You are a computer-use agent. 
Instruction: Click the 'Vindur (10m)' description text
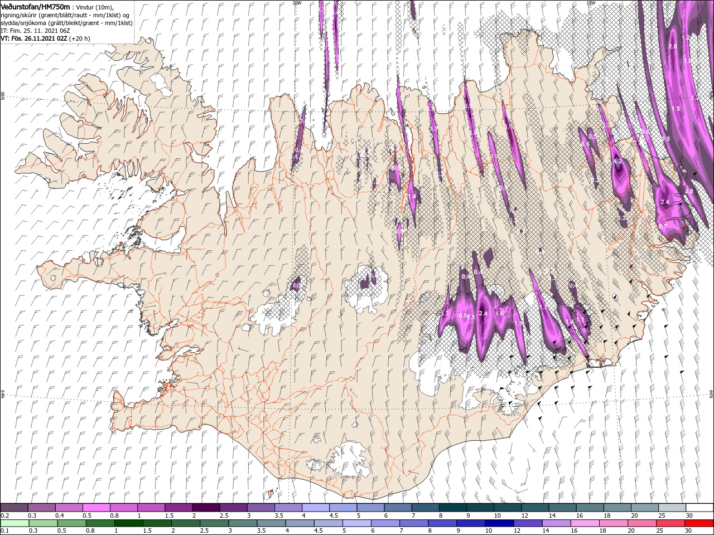pyautogui.click(x=95, y=7)
